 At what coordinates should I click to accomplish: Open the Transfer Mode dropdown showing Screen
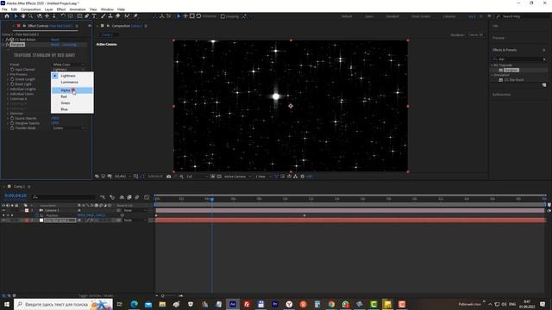pos(68,128)
